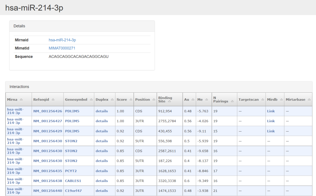Sort by Mirtarbase column arrow

click(309, 100)
